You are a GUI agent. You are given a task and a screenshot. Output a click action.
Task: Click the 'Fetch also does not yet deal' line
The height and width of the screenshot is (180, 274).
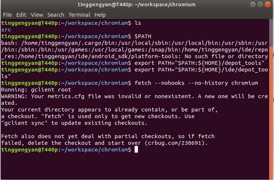108,136
